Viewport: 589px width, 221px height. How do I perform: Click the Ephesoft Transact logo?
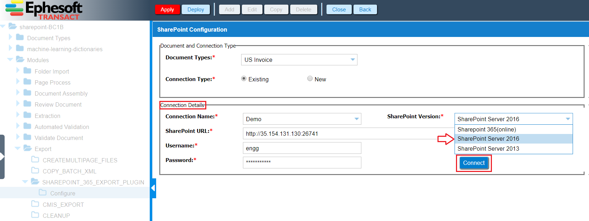coord(44,10)
